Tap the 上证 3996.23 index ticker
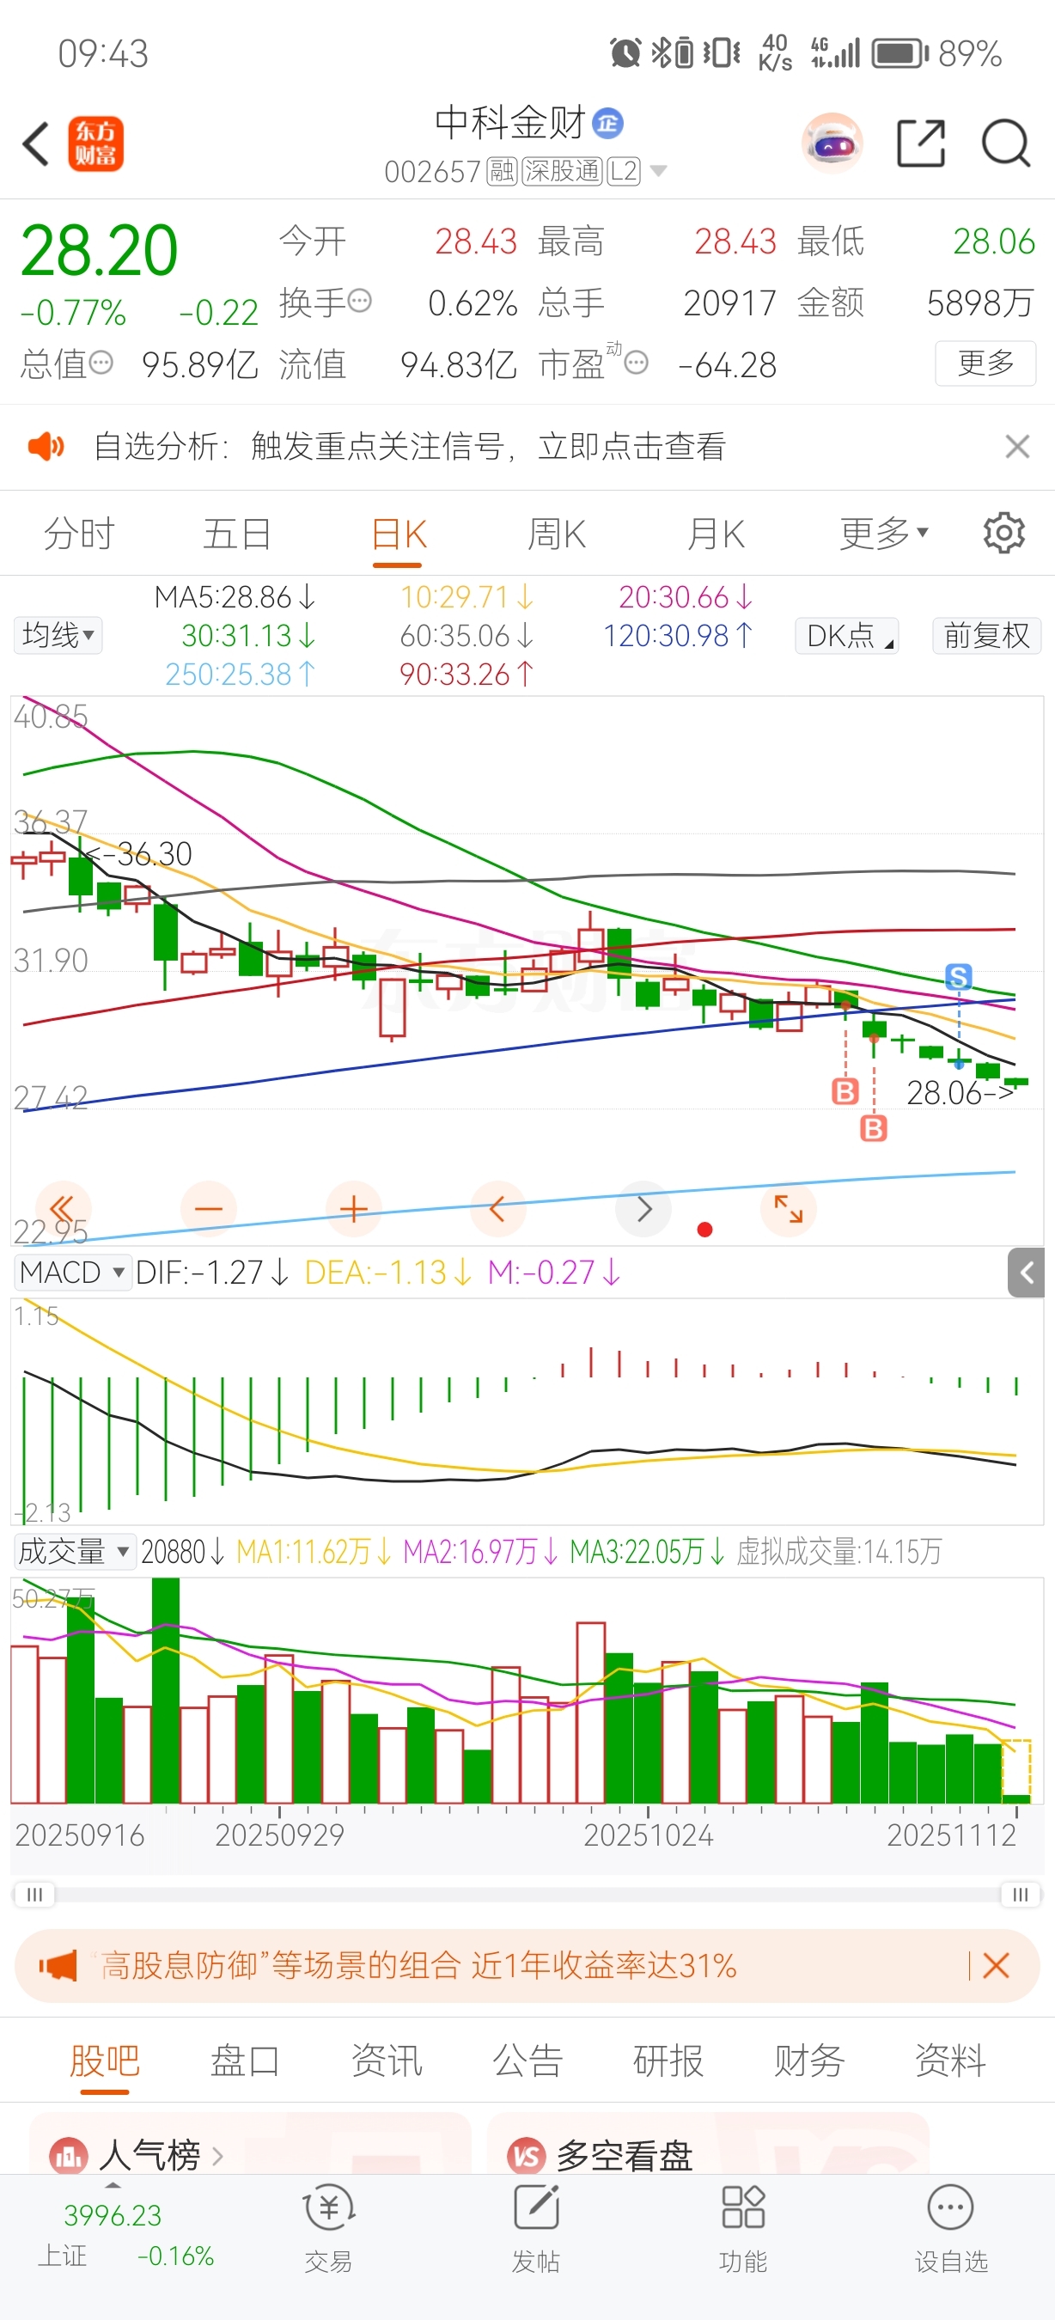 (125, 2234)
